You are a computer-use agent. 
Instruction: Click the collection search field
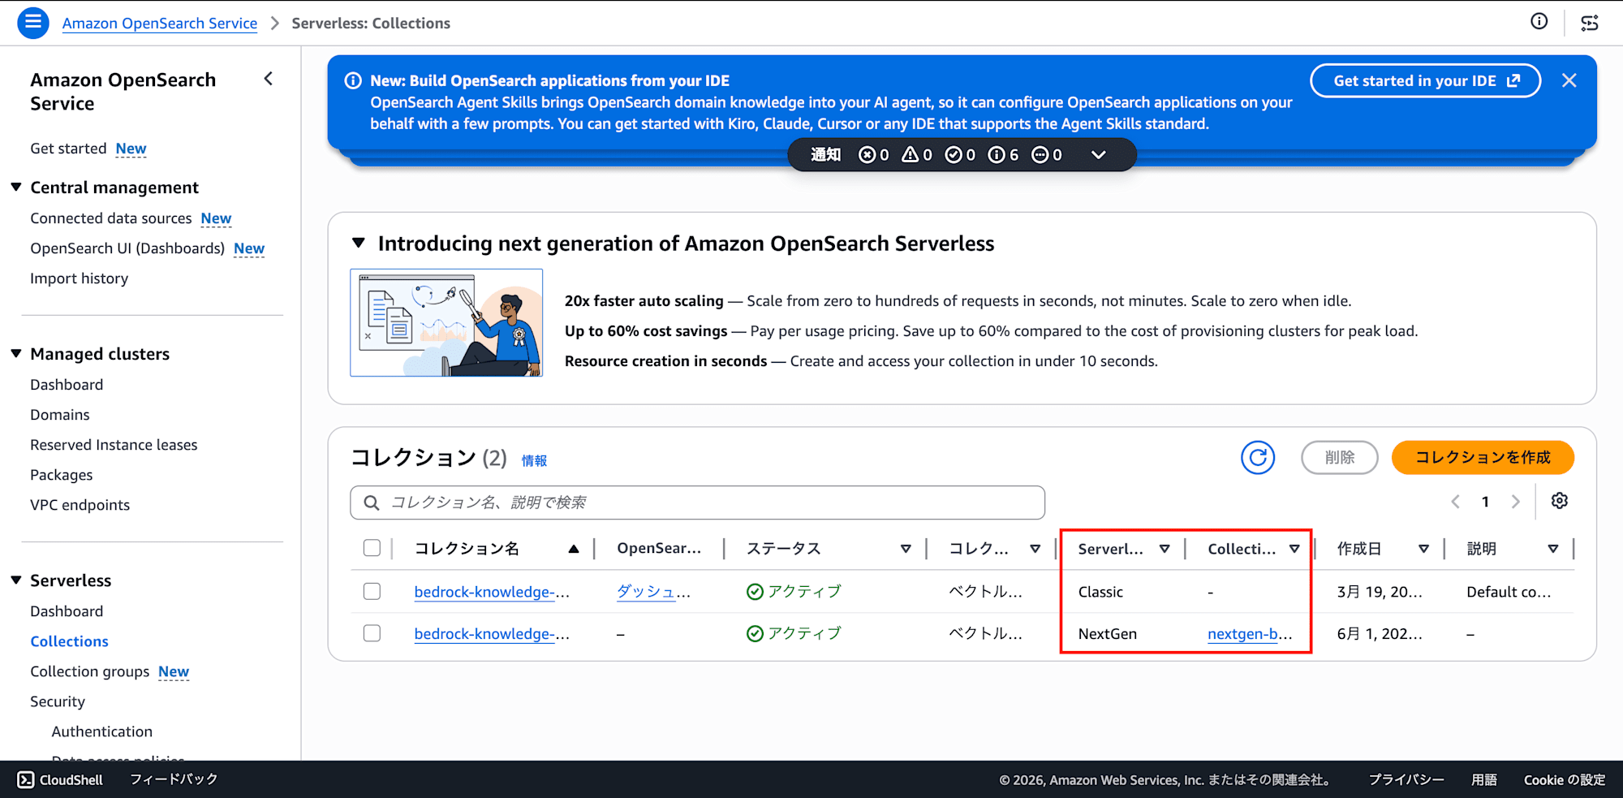(697, 503)
